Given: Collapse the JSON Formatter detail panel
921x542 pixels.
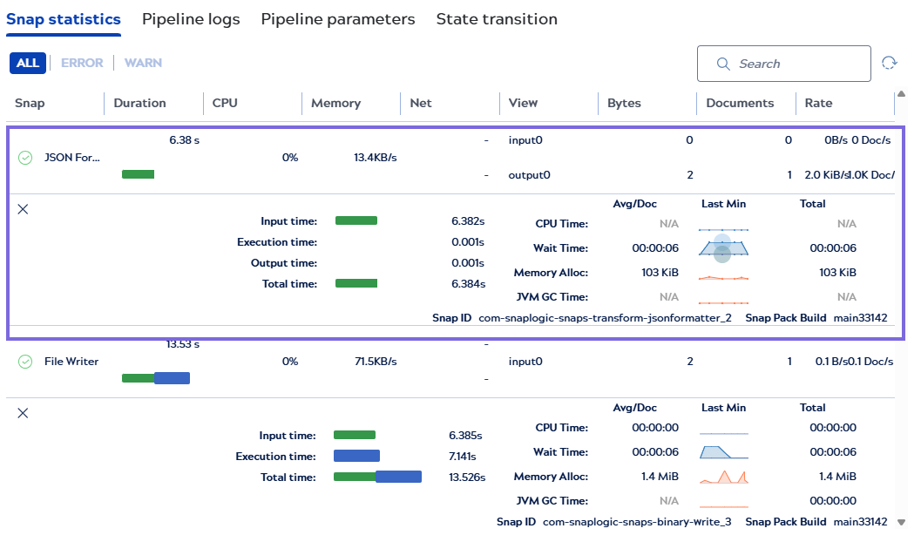Looking at the screenshot, I should [x=23, y=209].
